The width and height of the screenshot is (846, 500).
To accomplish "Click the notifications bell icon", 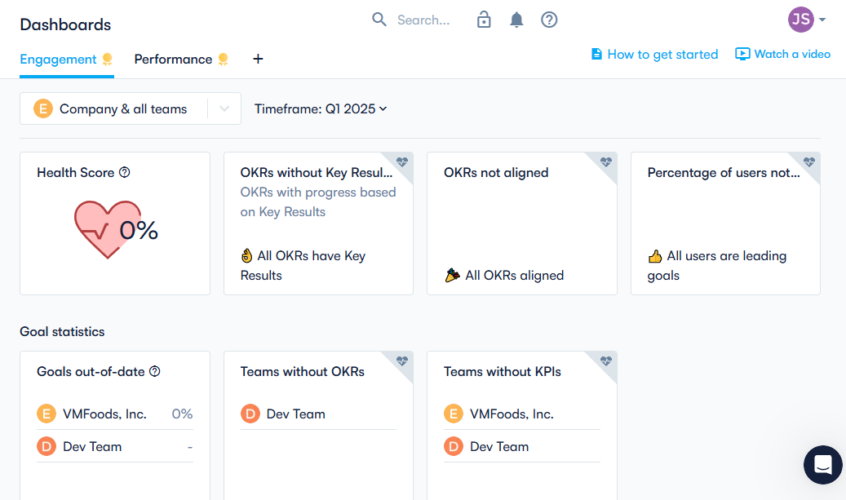I will click(x=516, y=19).
